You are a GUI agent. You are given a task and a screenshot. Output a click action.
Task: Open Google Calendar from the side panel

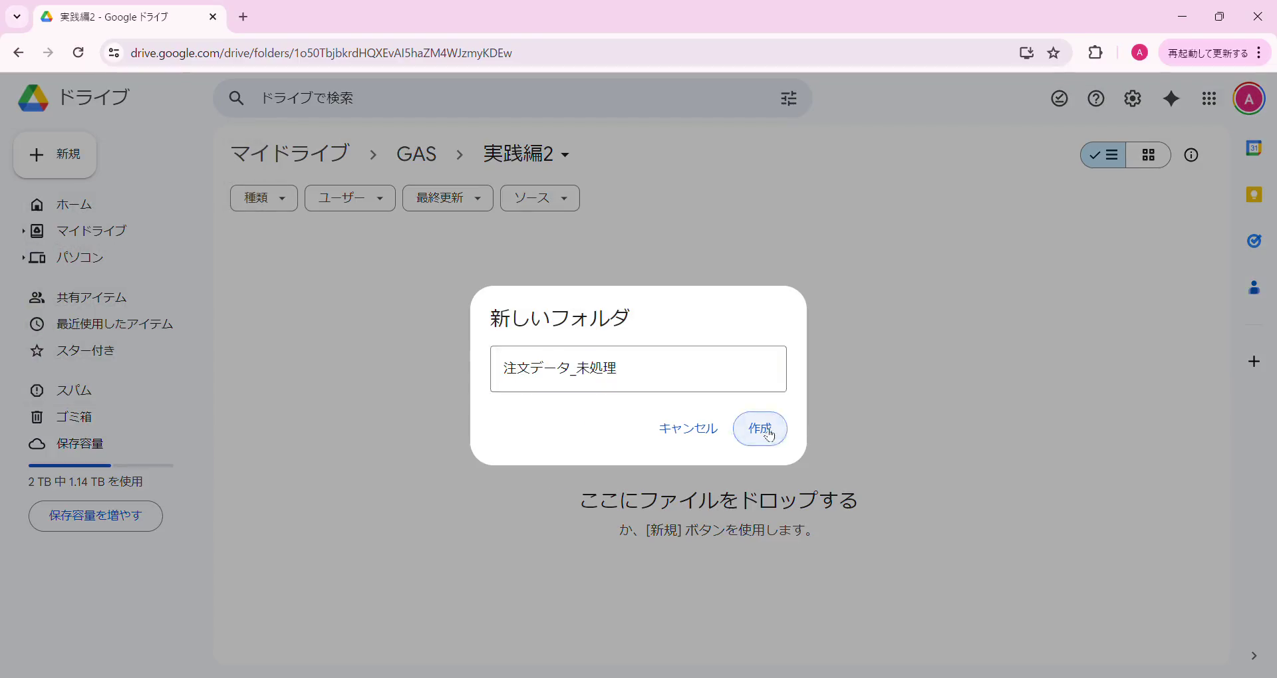click(1254, 148)
